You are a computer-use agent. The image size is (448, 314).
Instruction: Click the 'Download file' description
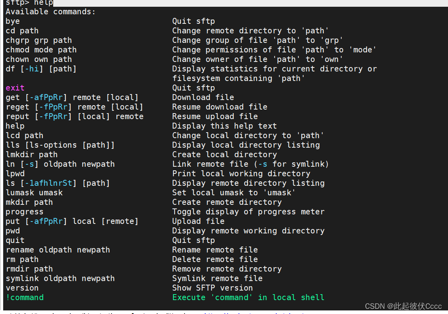pyautogui.click(x=203, y=97)
